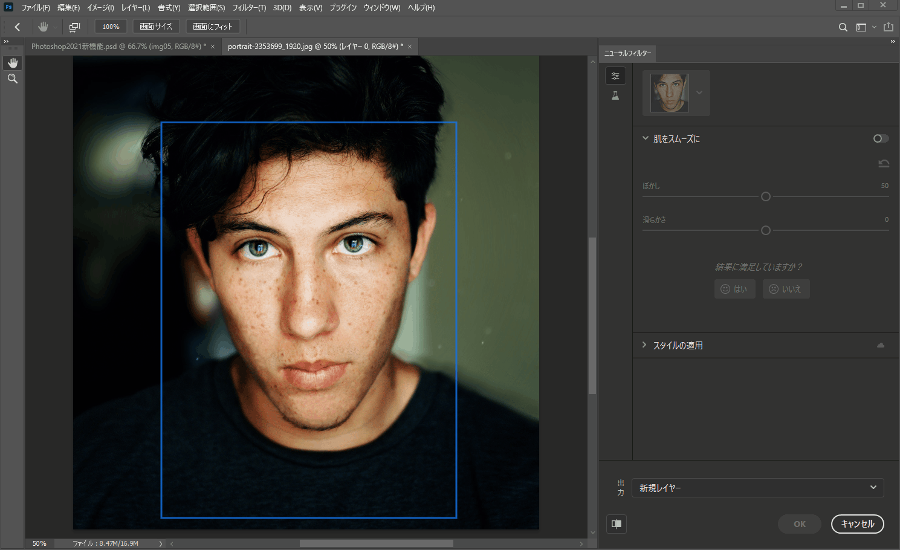Click the ぼかし slider handle
The height and width of the screenshot is (550, 900).
(x=766, y=196)
